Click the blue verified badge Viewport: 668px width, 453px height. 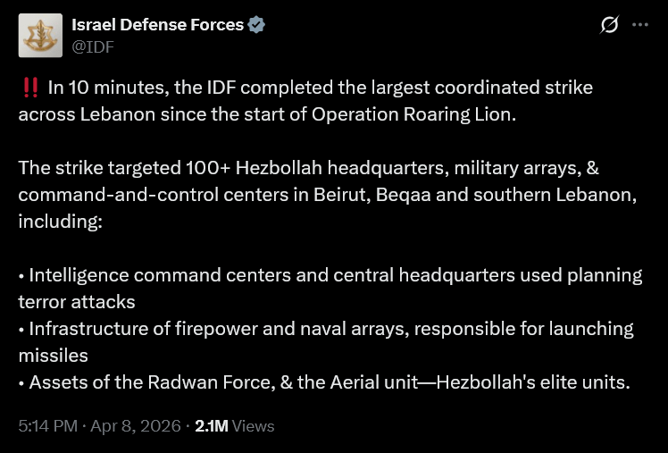[x=256, y=25]
